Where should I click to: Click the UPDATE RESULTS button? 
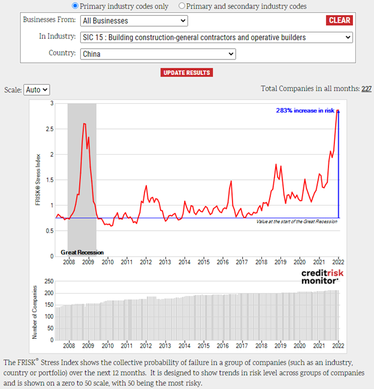(x=186, y=73)
